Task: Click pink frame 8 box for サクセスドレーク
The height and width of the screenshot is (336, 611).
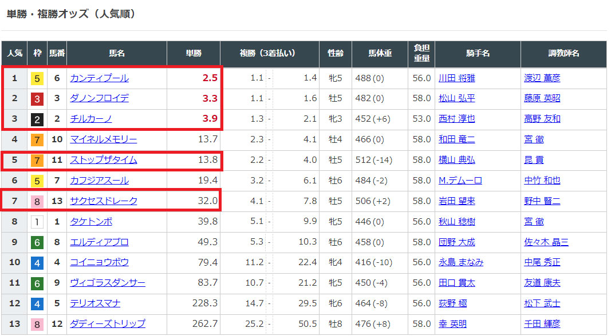Action: 37,201
